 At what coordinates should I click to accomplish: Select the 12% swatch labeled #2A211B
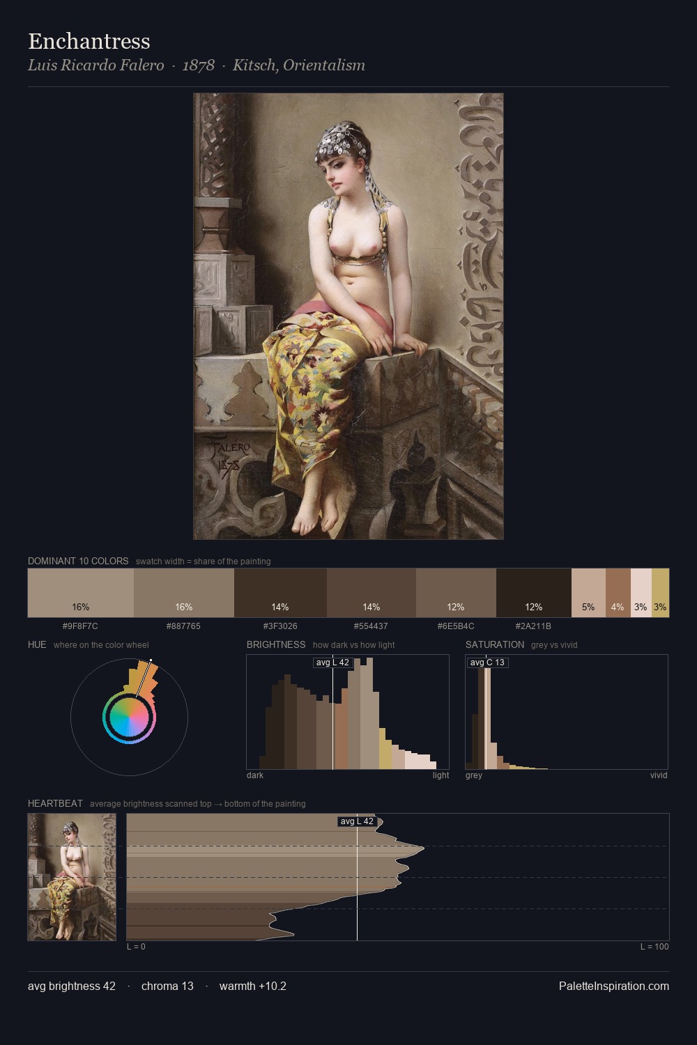tap(534, 593)
